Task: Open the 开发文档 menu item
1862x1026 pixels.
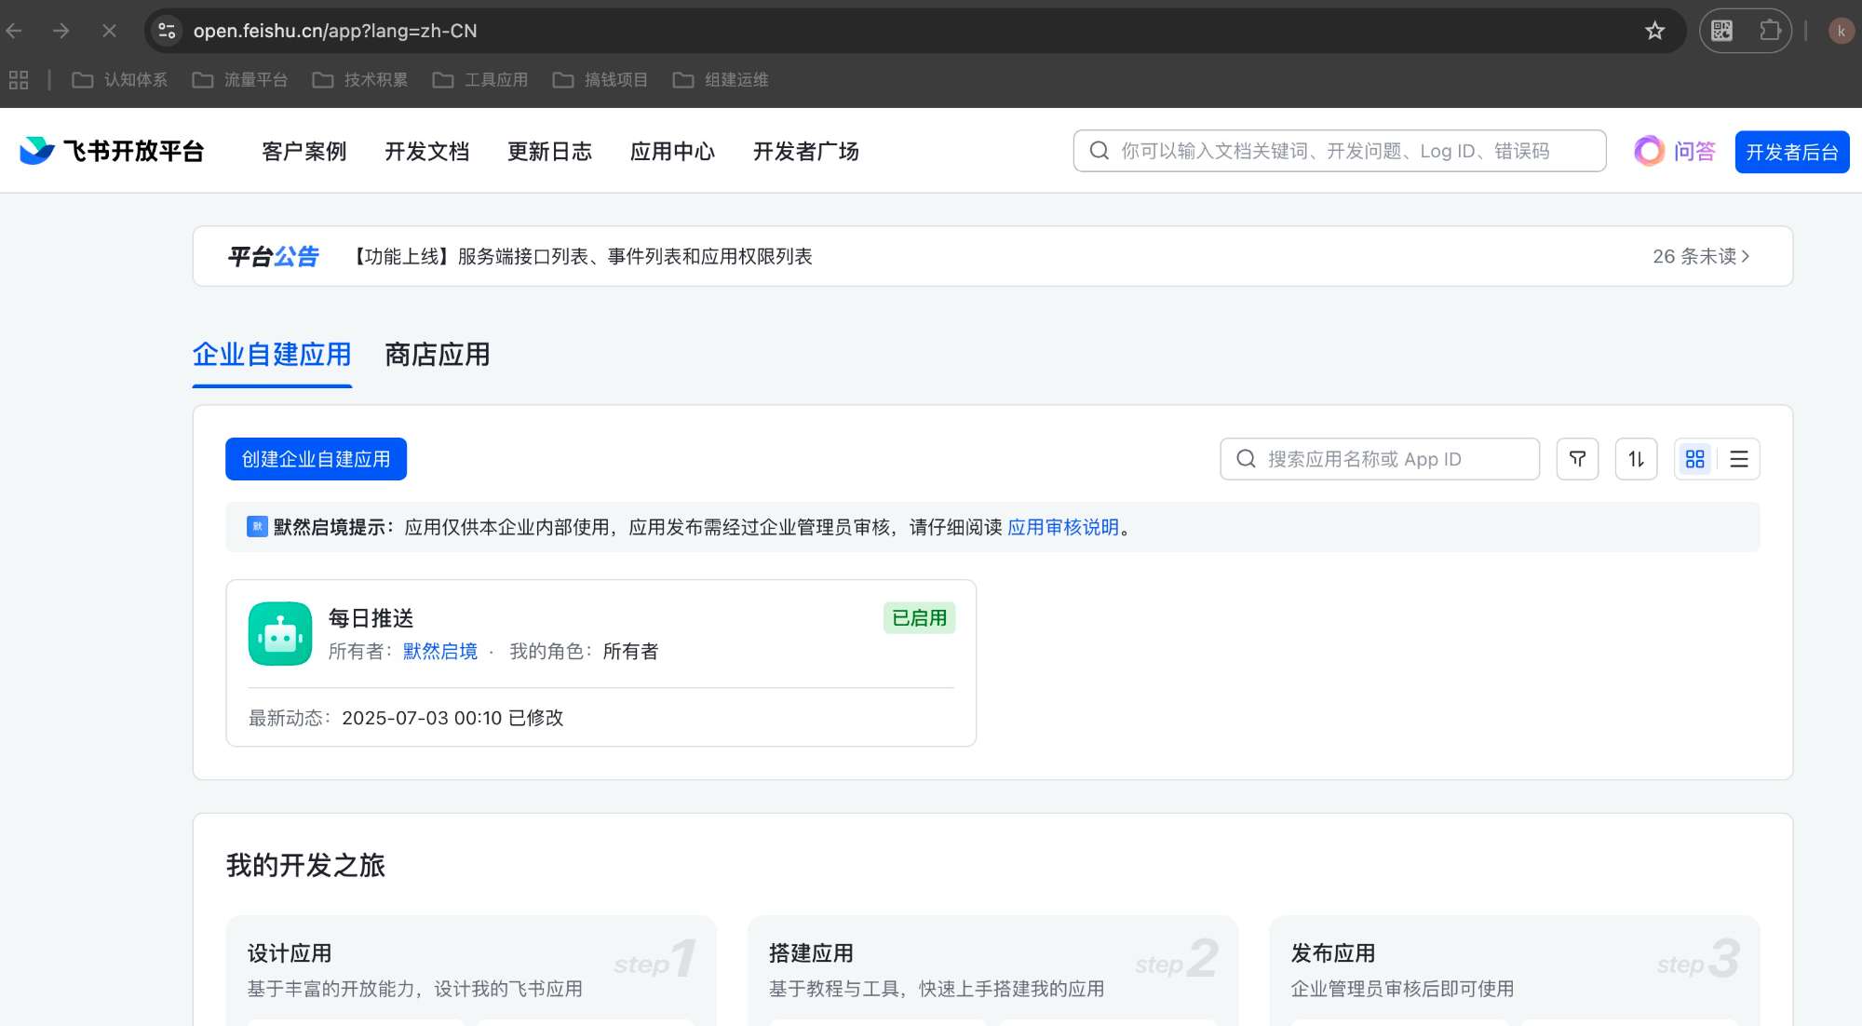Action: tap(426, 151)
